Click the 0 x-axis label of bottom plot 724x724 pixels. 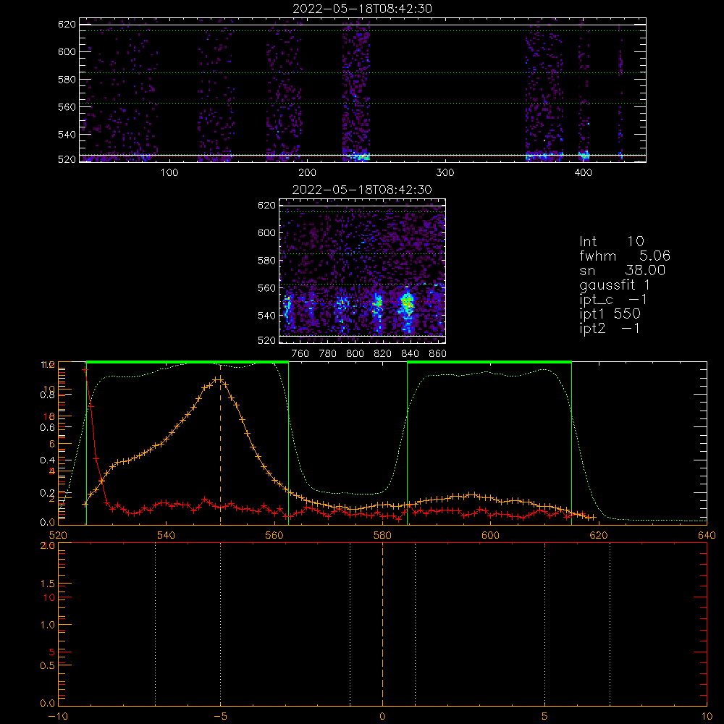pos(382,716)
